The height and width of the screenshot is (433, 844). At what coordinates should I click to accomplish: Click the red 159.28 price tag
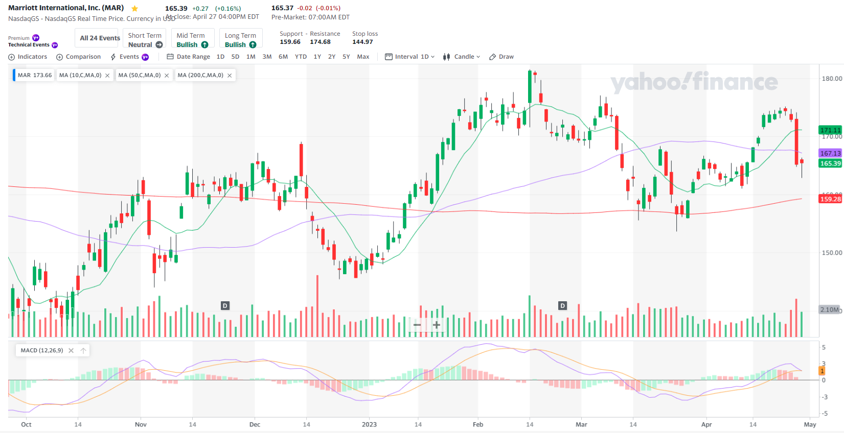pyautogui.click(x=830, y=199)
